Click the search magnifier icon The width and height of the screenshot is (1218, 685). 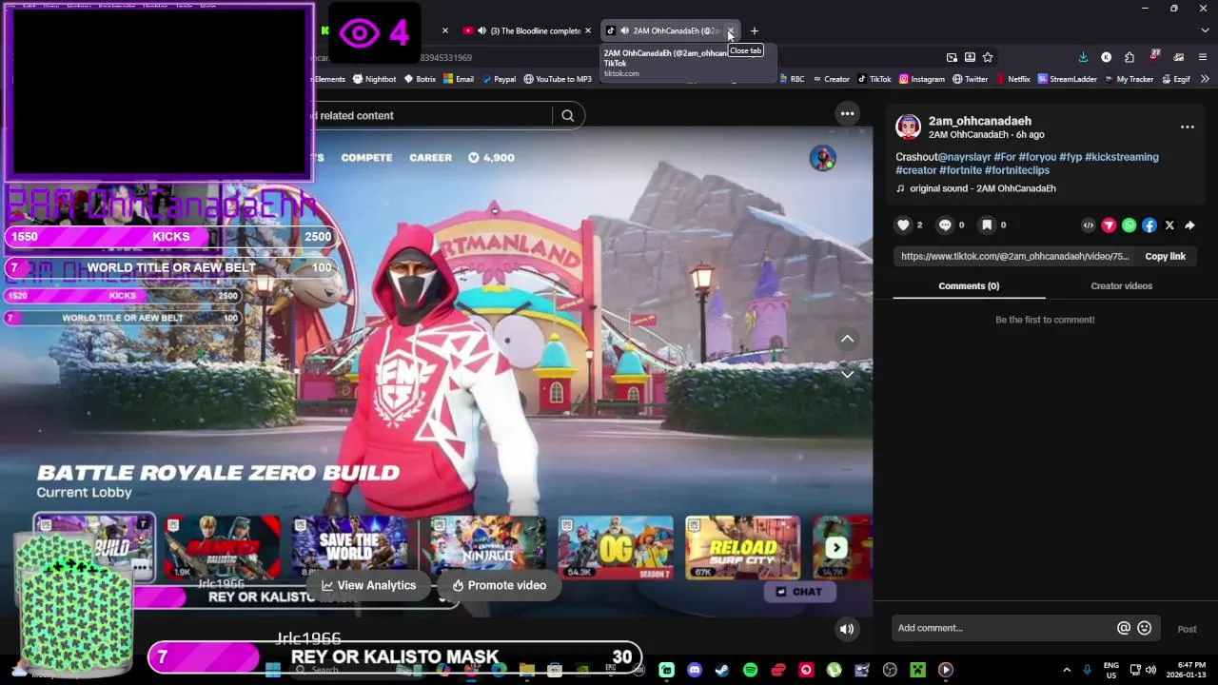568,116
